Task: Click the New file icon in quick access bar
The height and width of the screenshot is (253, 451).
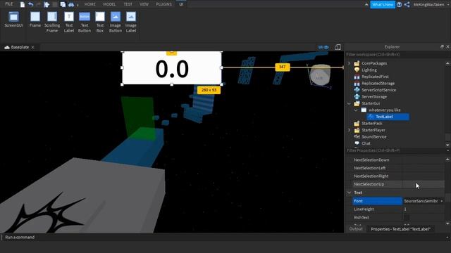Action: [23, 4]
